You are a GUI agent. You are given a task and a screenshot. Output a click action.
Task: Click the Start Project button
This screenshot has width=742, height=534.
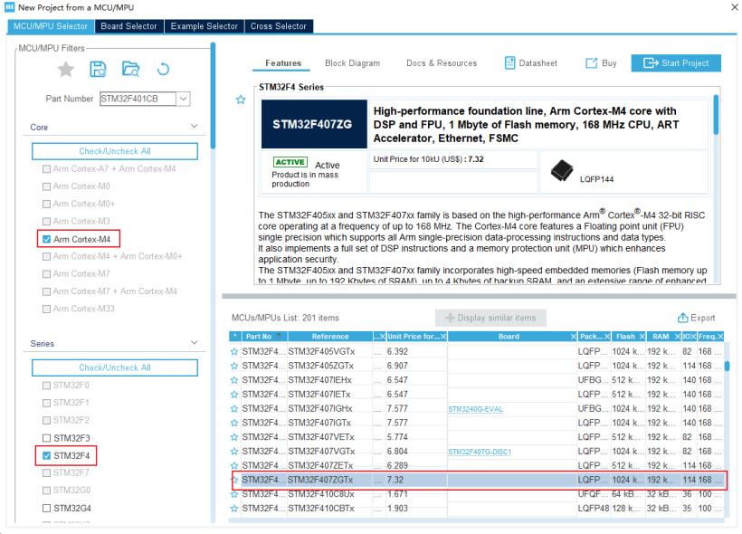click(676, 63)
